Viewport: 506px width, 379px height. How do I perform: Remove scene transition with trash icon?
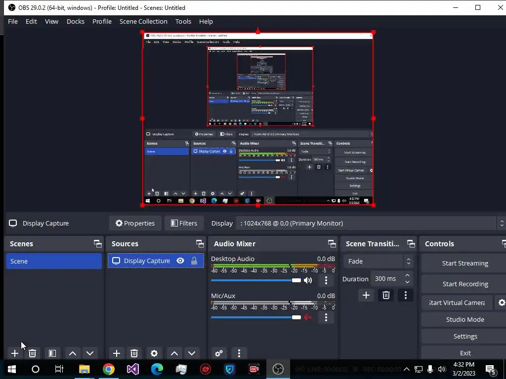[386, 295]
